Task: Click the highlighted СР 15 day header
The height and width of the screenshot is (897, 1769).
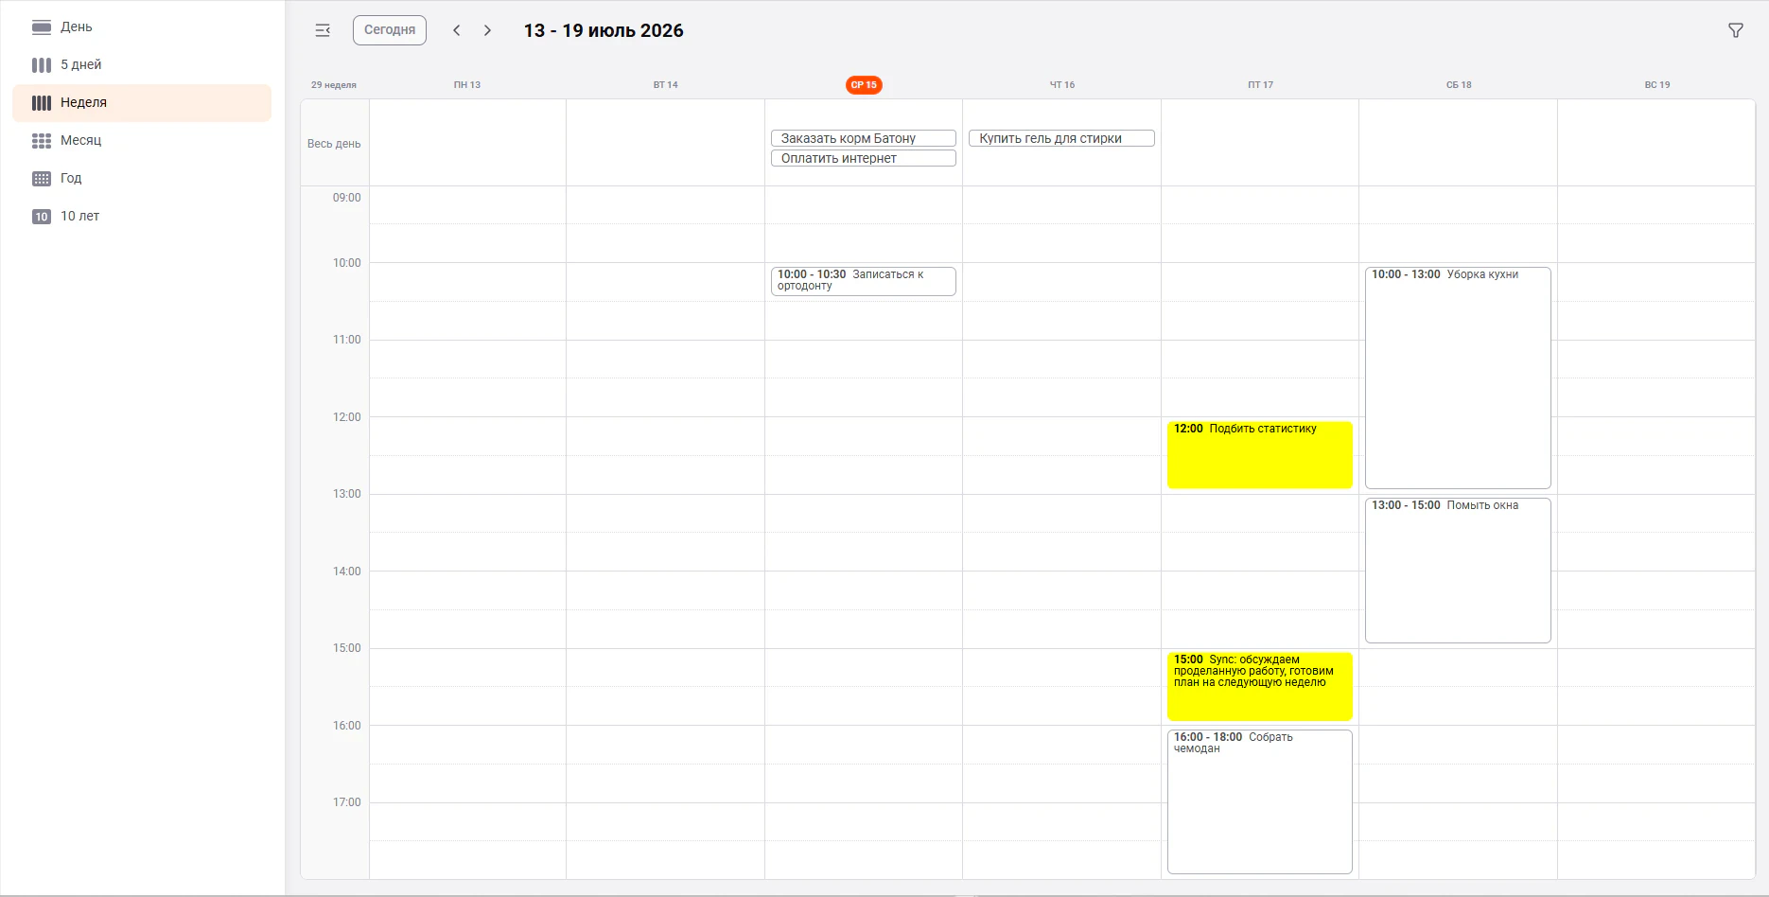Action: [864, 84]
